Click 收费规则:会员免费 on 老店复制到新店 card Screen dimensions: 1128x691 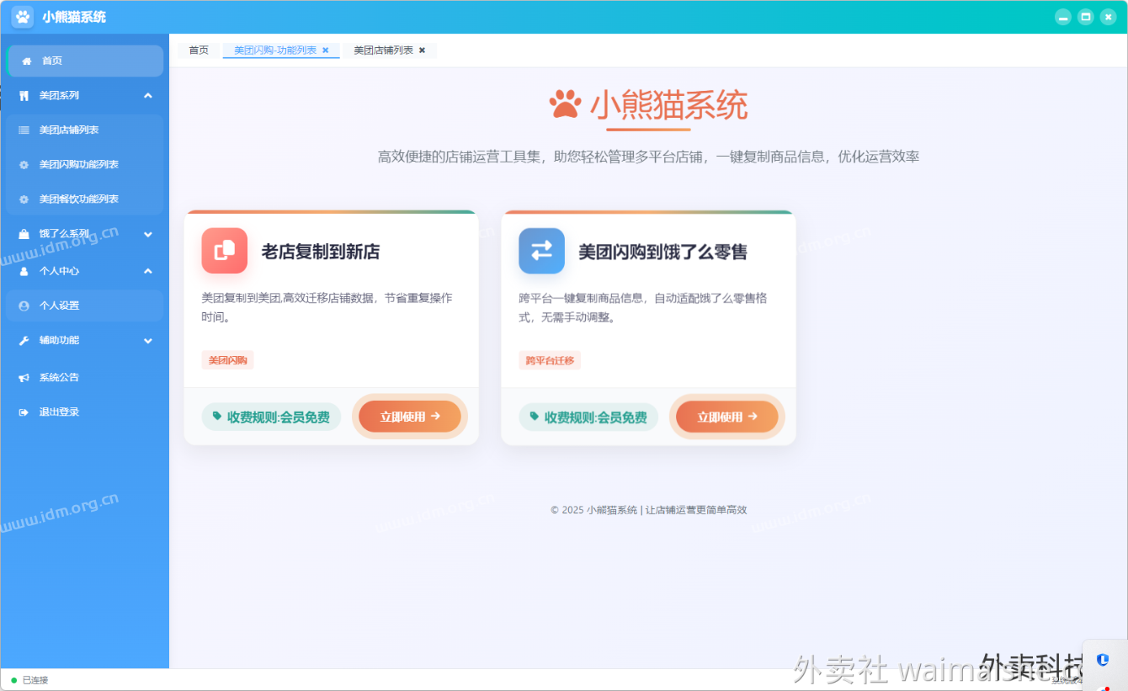(271, 417)
